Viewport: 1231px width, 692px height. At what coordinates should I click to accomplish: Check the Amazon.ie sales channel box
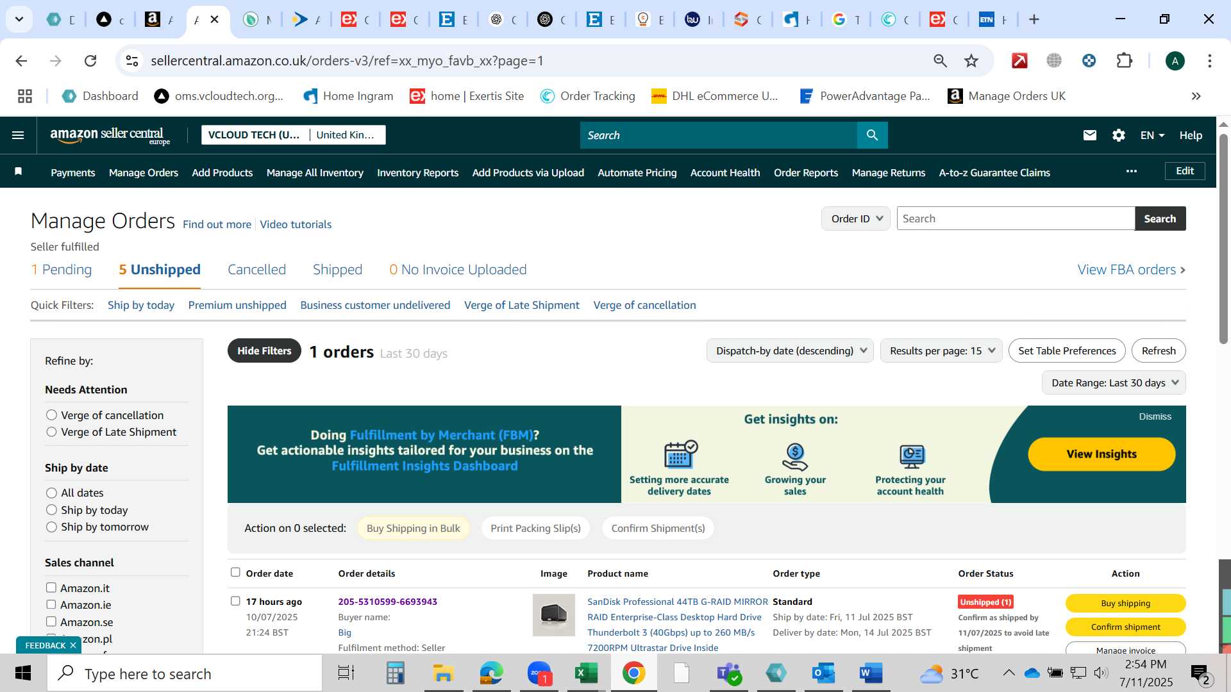(51, 604)
